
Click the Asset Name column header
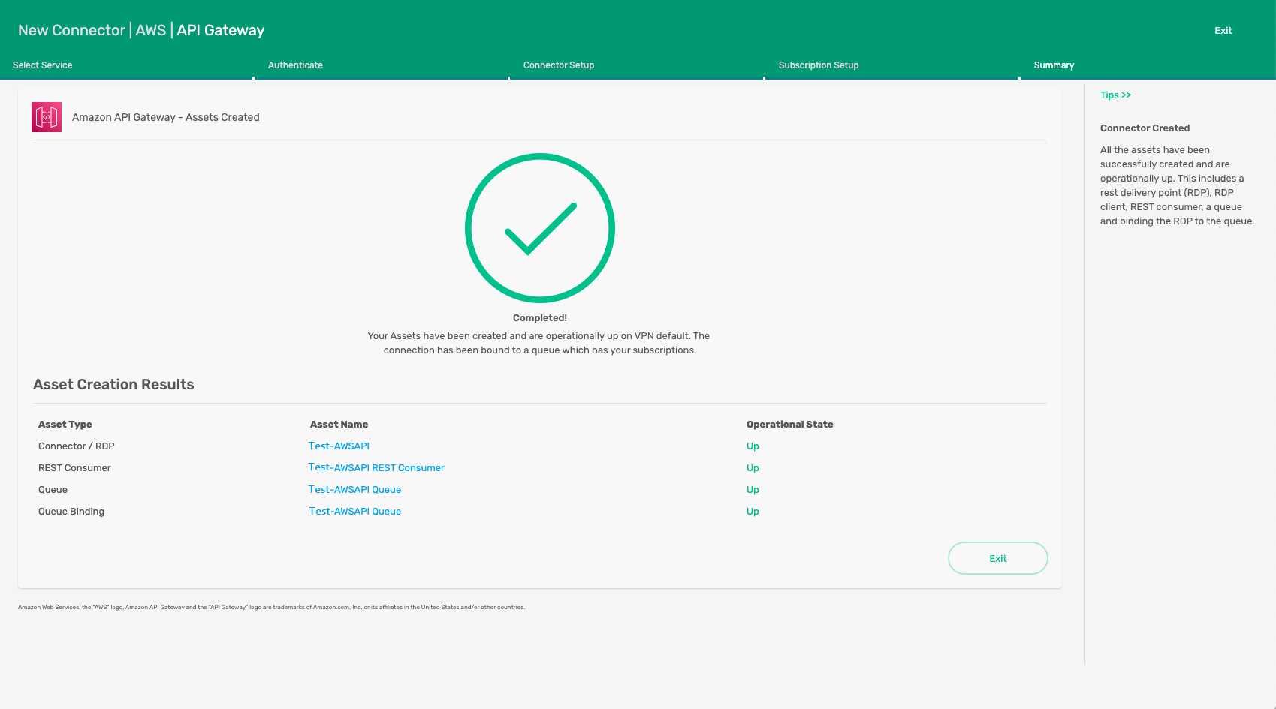339,425
